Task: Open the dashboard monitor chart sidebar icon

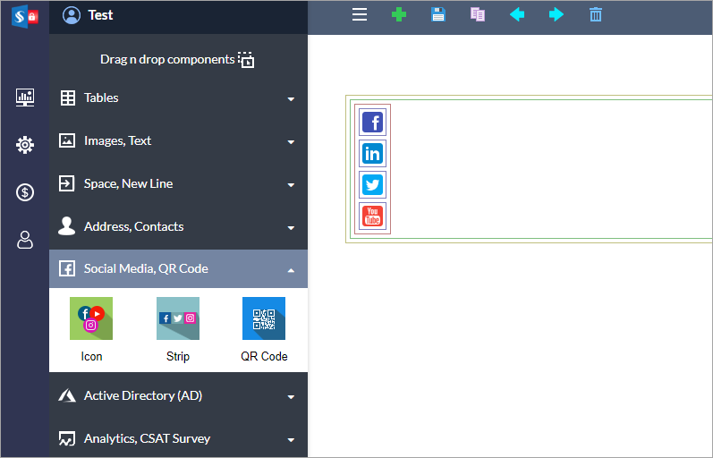Action: (x=25, y=98)
